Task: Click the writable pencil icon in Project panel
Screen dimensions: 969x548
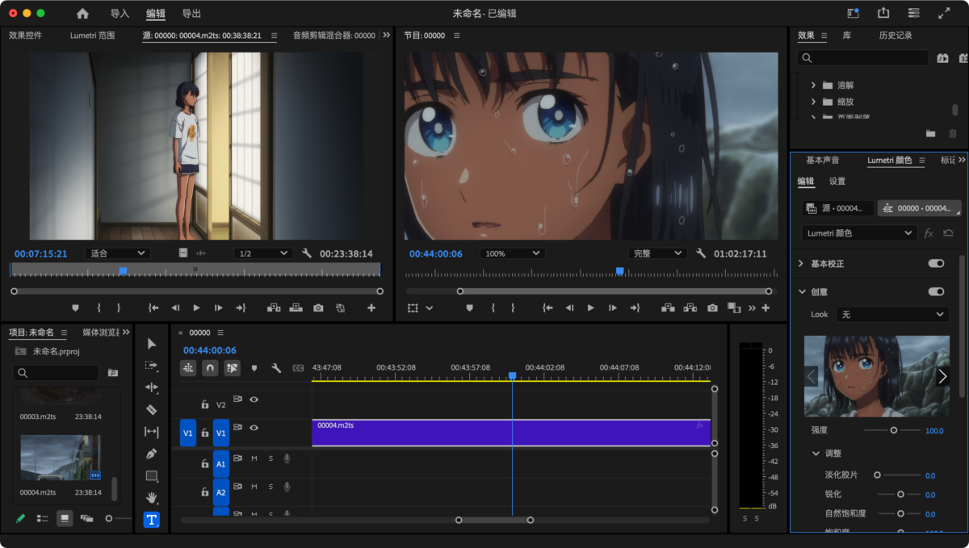Action: tap(20, 518)
